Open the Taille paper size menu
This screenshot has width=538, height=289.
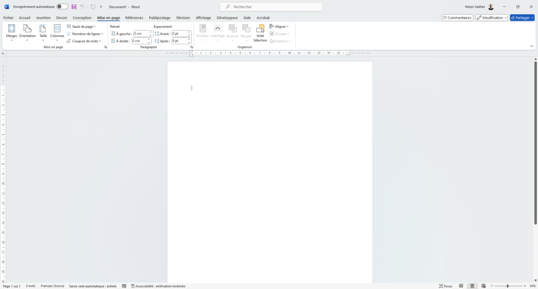coord(43,33)
